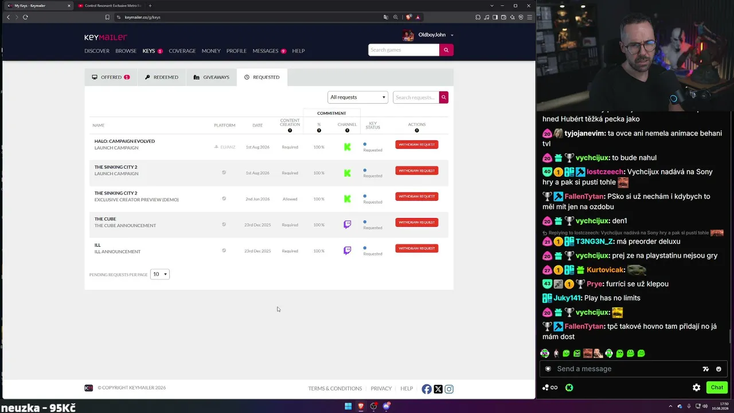The width and height of the screenshot is (734, 413).
Task: Click the Search requests input field
Action: (x=416, y=98)
